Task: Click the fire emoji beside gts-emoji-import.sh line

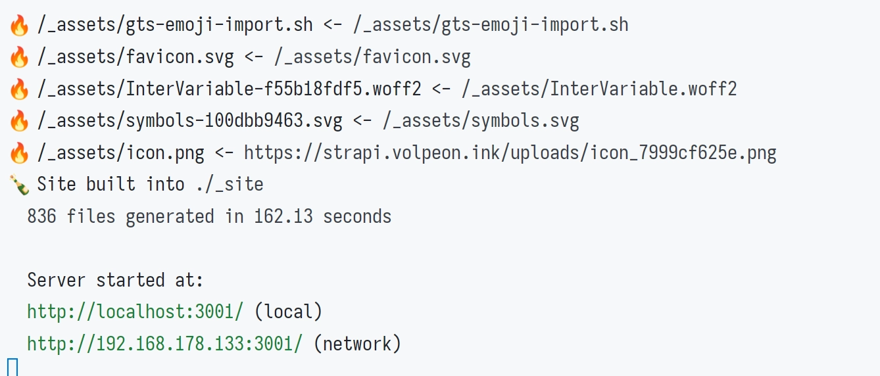Action: tap(19, 26)
